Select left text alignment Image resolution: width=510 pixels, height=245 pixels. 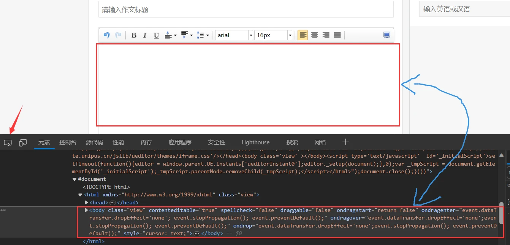(x=303, y=35)
